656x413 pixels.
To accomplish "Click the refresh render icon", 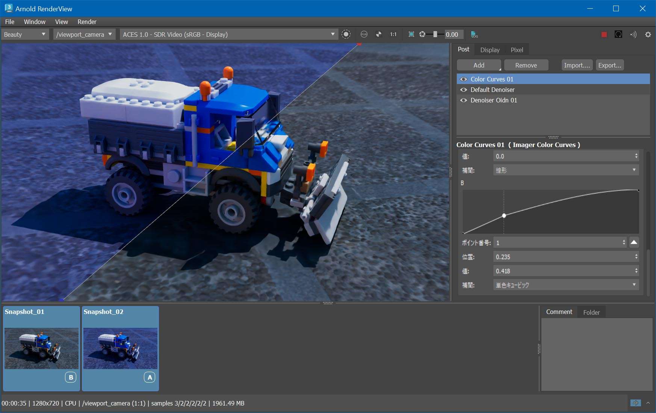I will pos(618,35).
